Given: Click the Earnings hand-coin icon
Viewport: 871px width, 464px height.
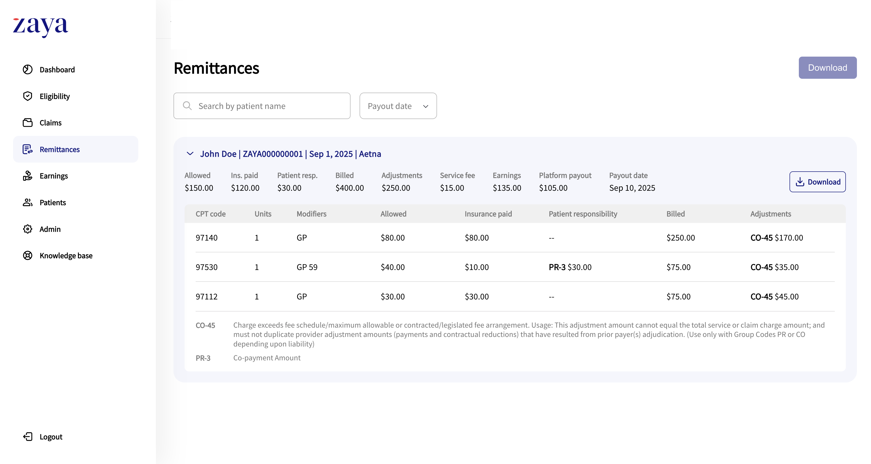Looking at the screenshot, I should tap(27, 176).
